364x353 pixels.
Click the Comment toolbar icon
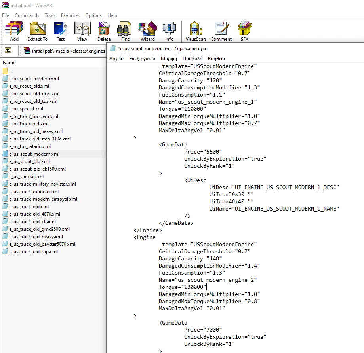(x=221, y=31)
